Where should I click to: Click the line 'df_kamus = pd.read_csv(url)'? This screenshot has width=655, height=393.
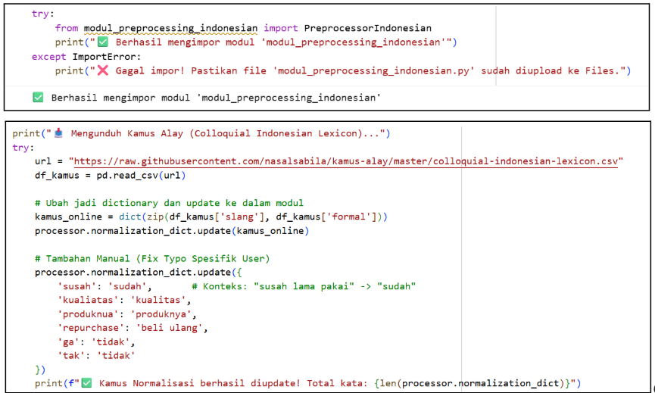coord(111,176)
